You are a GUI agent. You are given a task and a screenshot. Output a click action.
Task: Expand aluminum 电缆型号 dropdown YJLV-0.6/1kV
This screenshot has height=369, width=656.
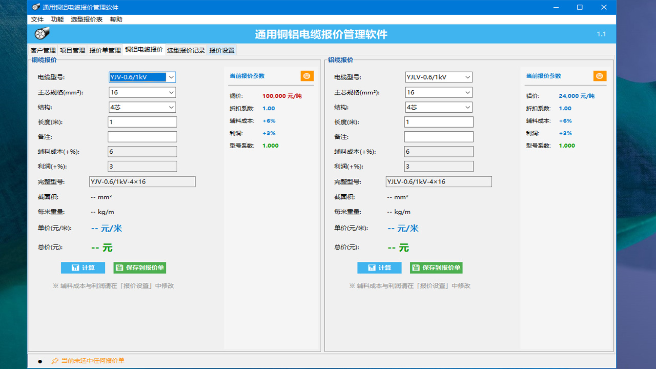[467, 77]
